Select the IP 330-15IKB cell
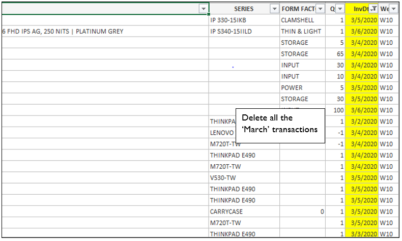402x241 pixels. [x=244, y=20]
